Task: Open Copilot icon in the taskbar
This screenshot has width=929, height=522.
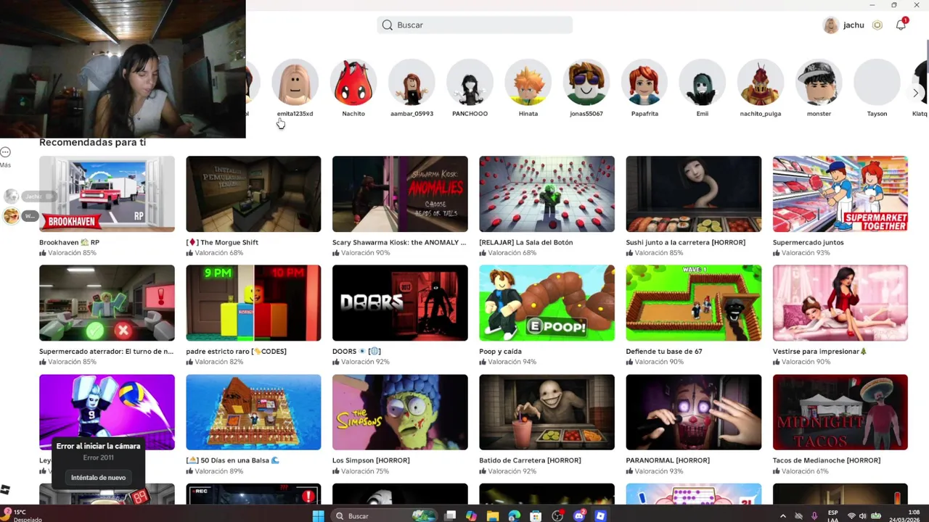Action: (471, 516)
